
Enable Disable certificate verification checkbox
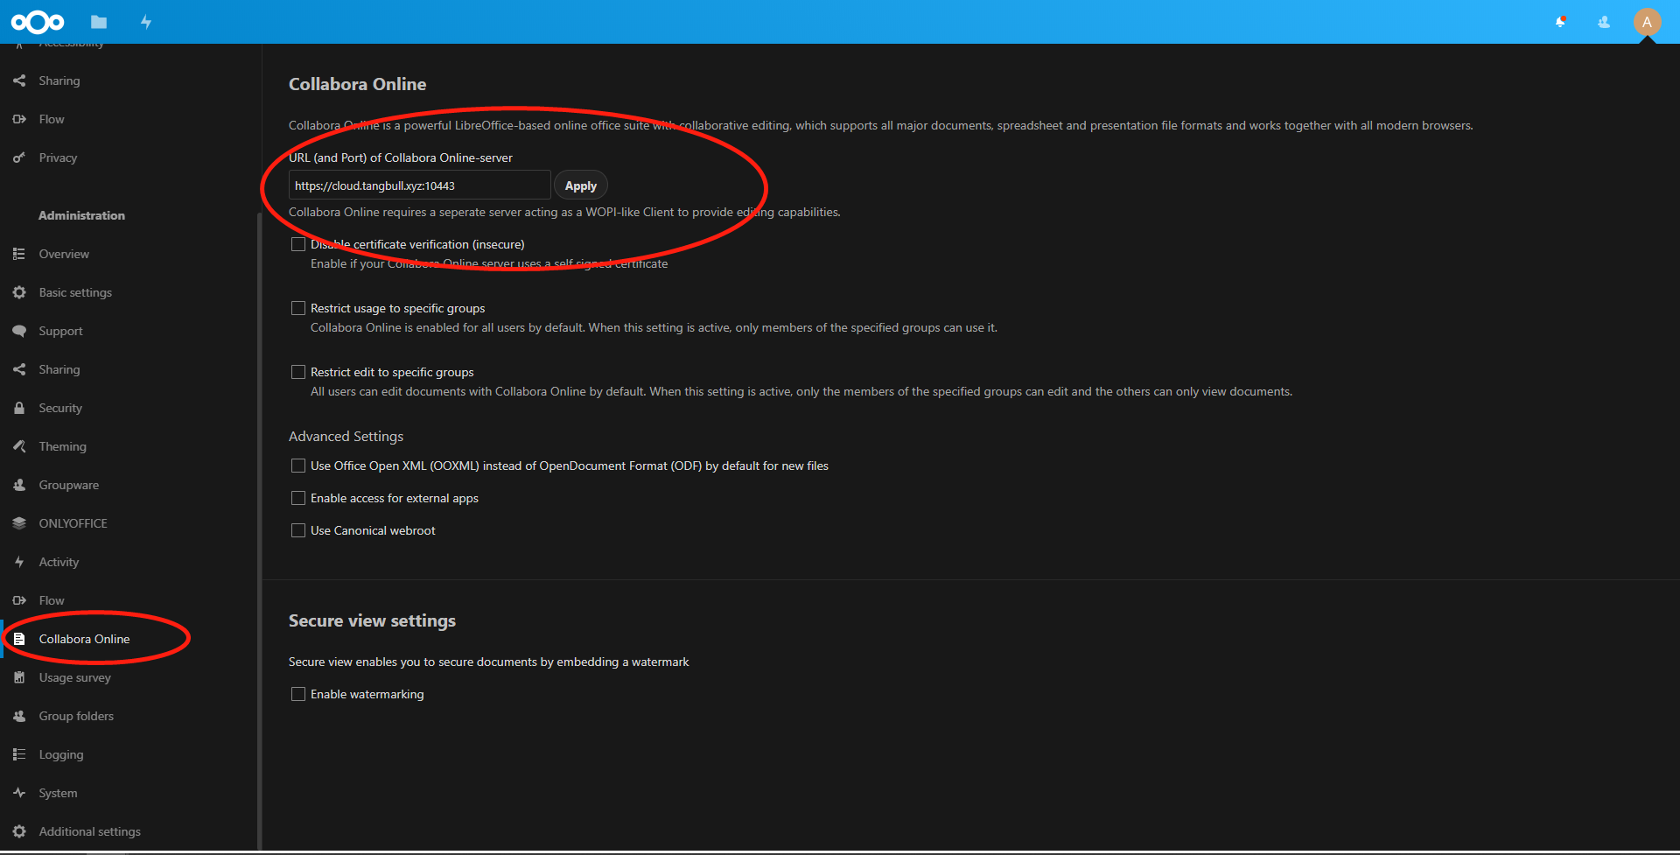pos(298,244)
